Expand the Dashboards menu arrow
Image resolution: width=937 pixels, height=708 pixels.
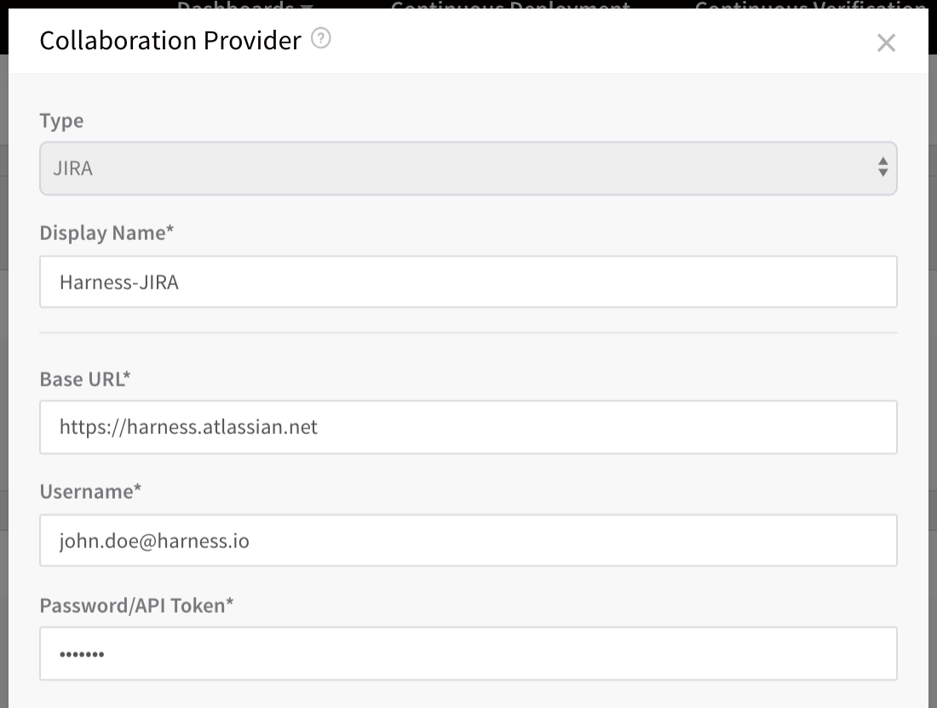pos(308,6)
